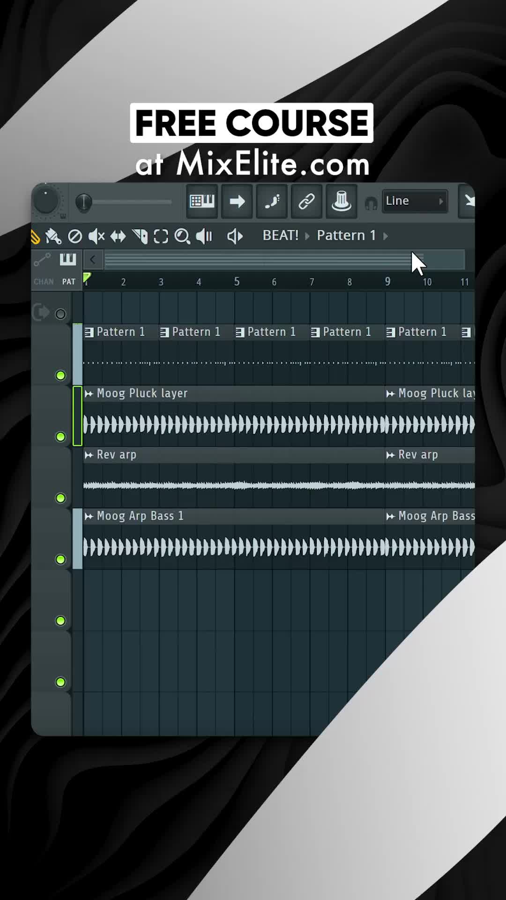Screen dimensions: 506x900
Task: Switch to the CHAN tab
Action: pyautogui.click(x=44, y=282)
